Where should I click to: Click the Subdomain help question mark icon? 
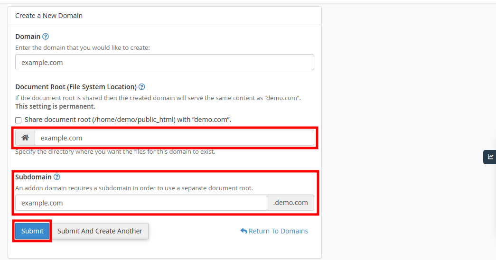57,177
